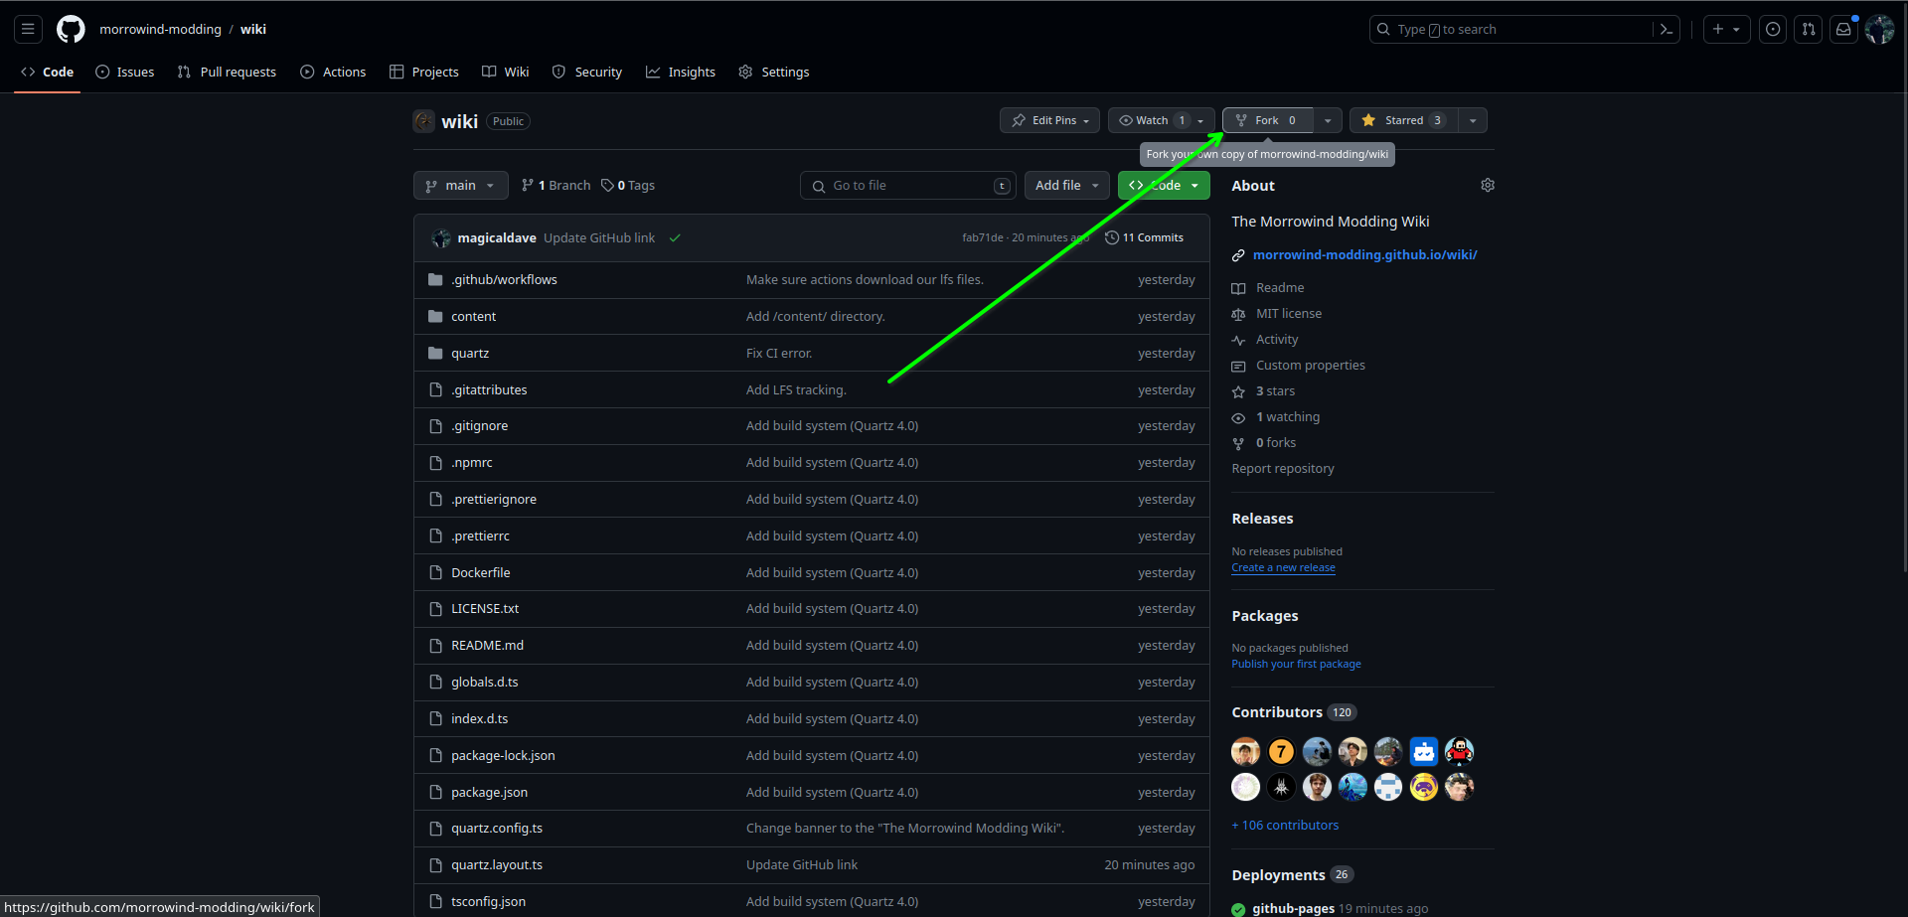
Task: Open the Wiki tab
Action: (506, 72)
